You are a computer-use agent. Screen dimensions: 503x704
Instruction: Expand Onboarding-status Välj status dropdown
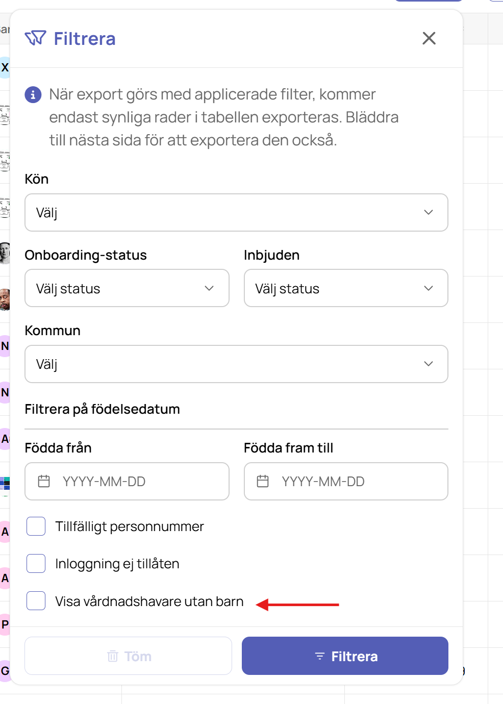pyautogui.click(x=127, y=288)
